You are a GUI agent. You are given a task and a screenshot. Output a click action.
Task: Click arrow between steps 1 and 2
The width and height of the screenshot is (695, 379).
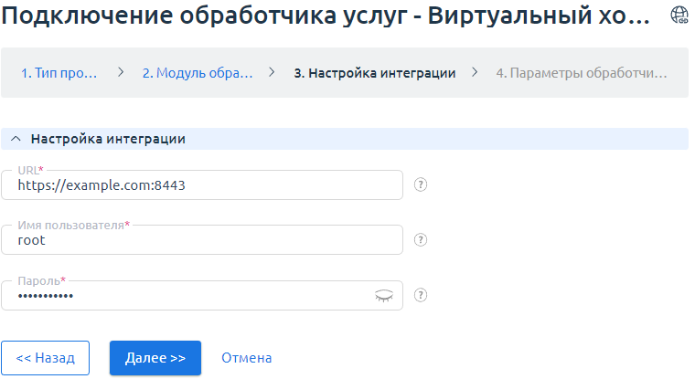pyautogui.click(x=120, y=73)
